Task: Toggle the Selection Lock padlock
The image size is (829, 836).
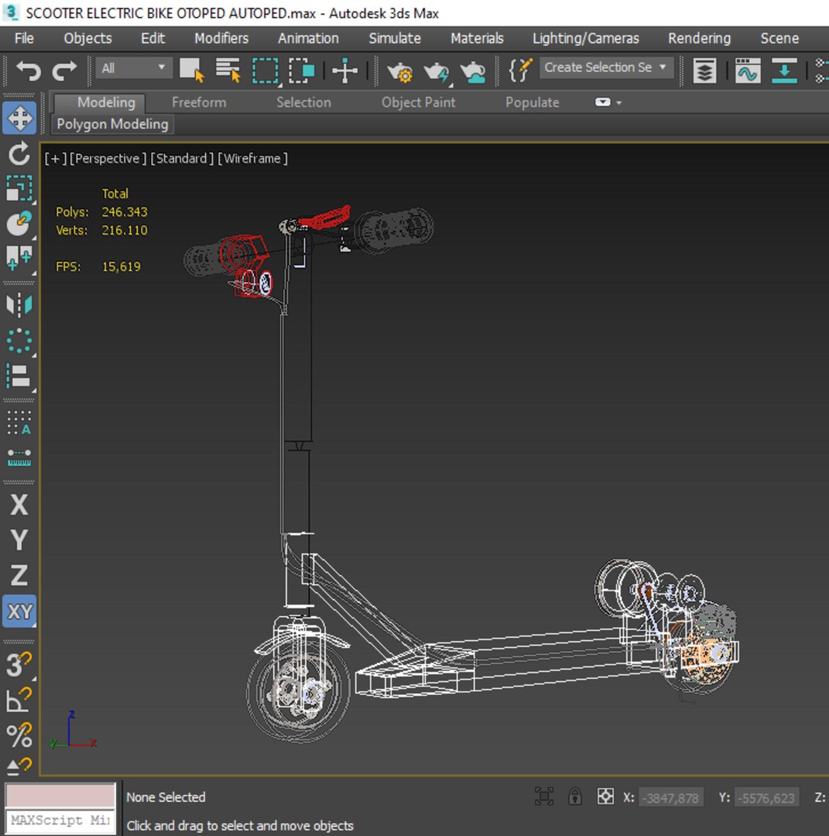Action: point(574,797)
